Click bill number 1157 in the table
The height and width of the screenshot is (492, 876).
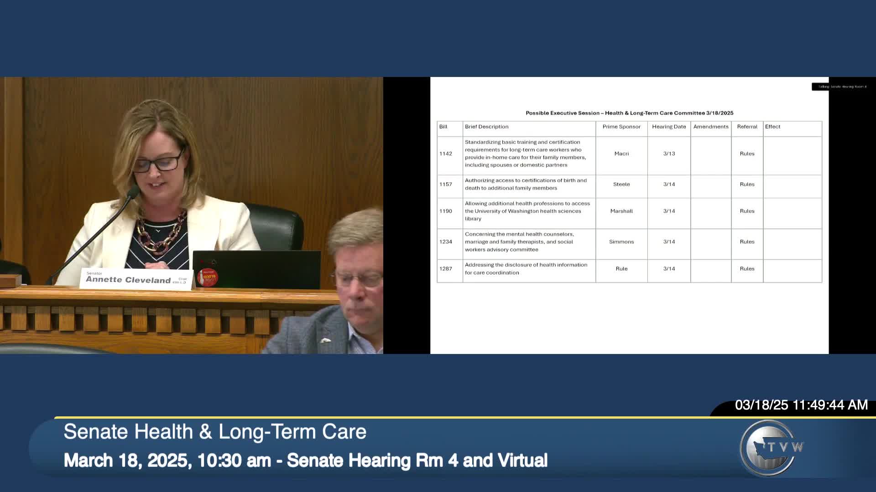[x=446, y=184]
